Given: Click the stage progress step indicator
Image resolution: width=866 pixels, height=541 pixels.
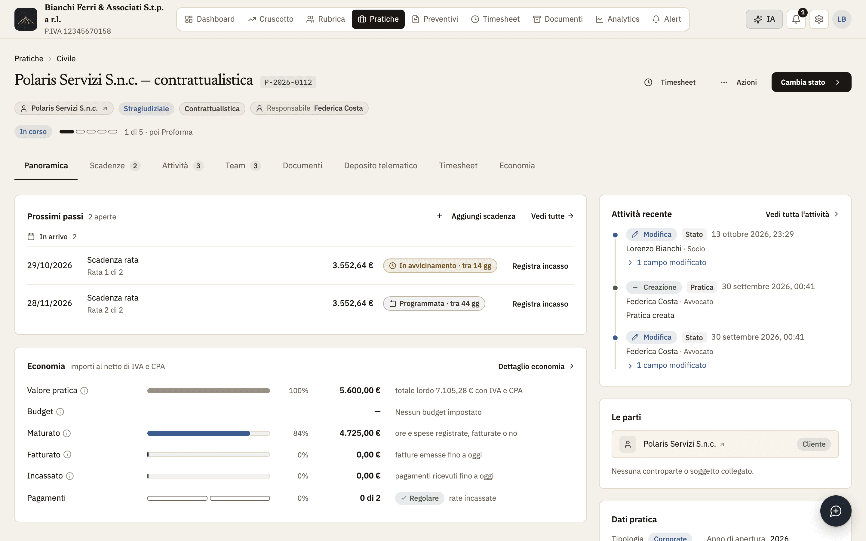Looking at the screenshot, I should tap(88, 132).
